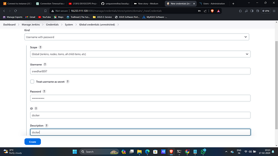Click the browser address bar URL
Screen dimensions: 278x156
[x=116, y=11]
